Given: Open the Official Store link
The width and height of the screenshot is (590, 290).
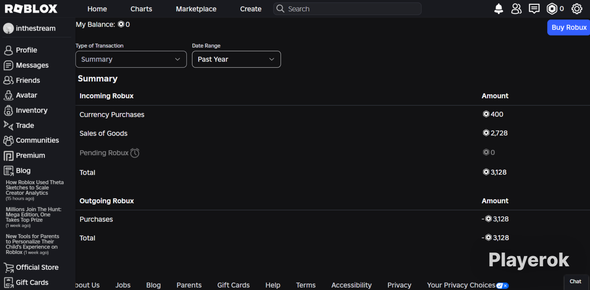Looking at the screenshot, I should tap(37, 268).
